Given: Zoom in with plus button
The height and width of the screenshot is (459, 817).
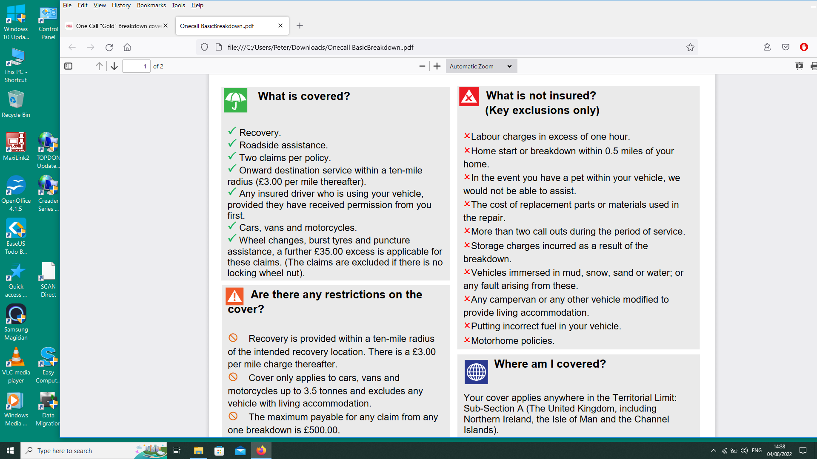Looking at the screenshot, I should pos(437,66).
